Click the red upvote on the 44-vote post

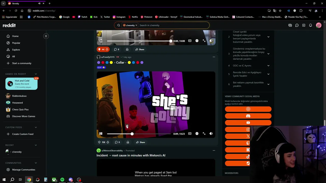[x=99, y=49]
